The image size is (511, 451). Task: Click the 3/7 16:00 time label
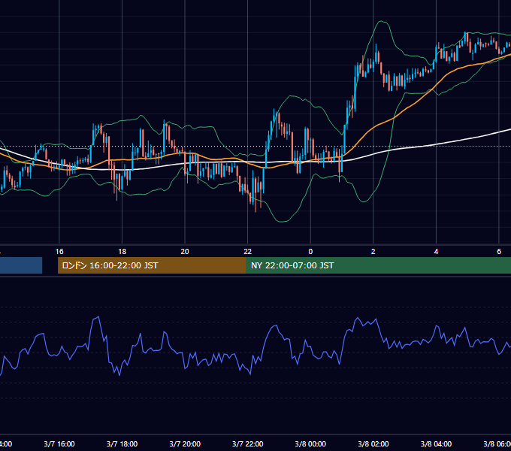coord(59,443)
